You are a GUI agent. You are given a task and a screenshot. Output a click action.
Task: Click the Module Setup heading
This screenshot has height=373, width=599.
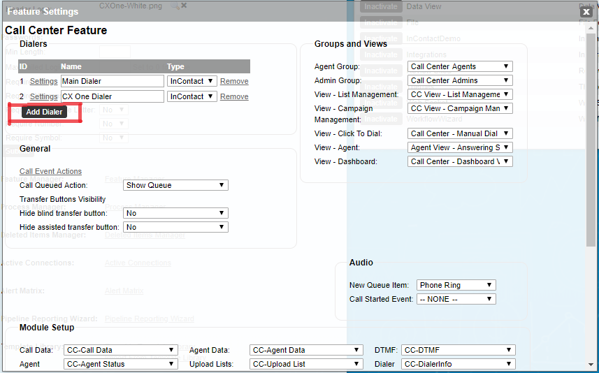tap(47, 327)
